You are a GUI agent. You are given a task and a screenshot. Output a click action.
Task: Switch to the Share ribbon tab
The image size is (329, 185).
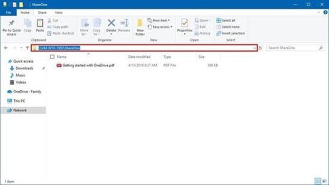pos(42,13)
